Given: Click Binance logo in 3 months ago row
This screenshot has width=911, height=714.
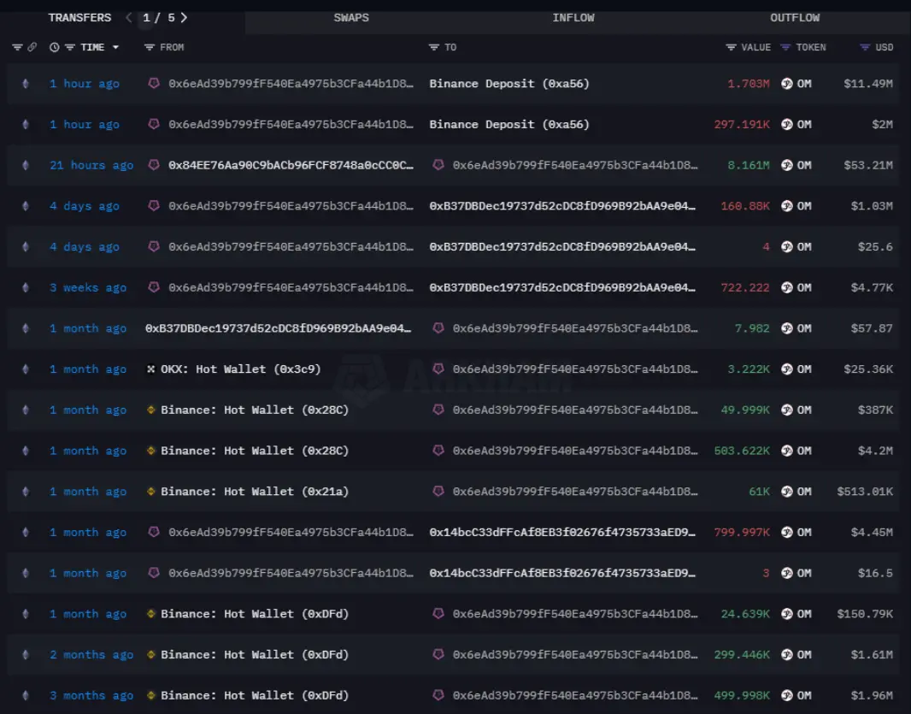Looking at the screenshot, I should (151, 695).
